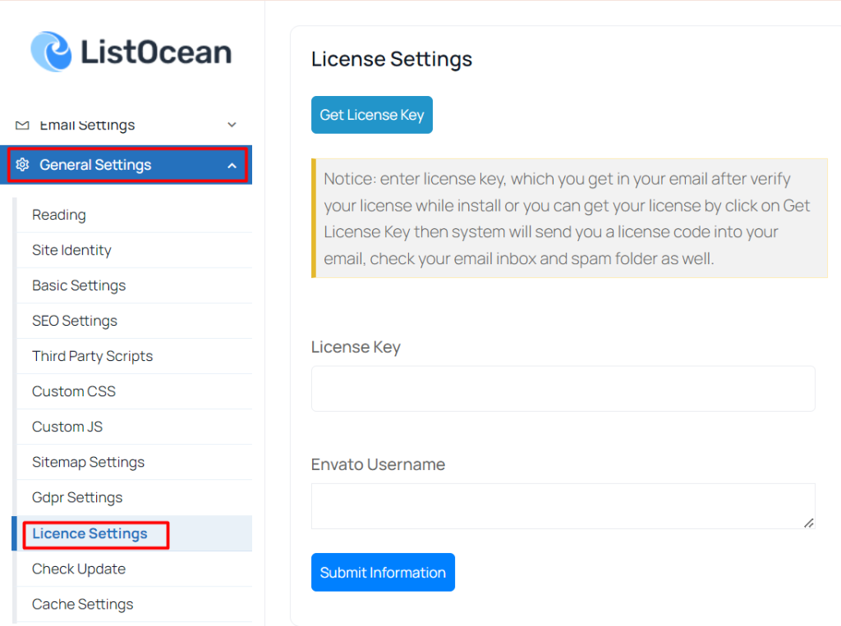The width and height of the screenshot is (841, 626).
Task: Open Basic Settings in sidebar
Action: 134,286
